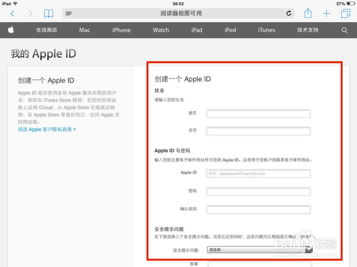This screenshot has height=267, width=357.
Task: Follow the 阅读 Apple 客户隐私政策 link
Action: click(47, 130)
